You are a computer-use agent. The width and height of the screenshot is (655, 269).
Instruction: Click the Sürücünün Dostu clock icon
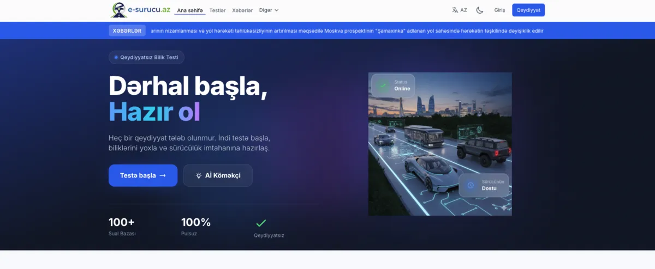(471, 185)
